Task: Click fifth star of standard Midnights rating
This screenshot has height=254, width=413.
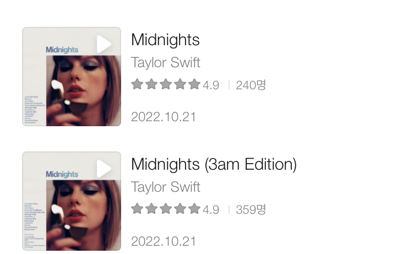Action: tap(194, 84)
